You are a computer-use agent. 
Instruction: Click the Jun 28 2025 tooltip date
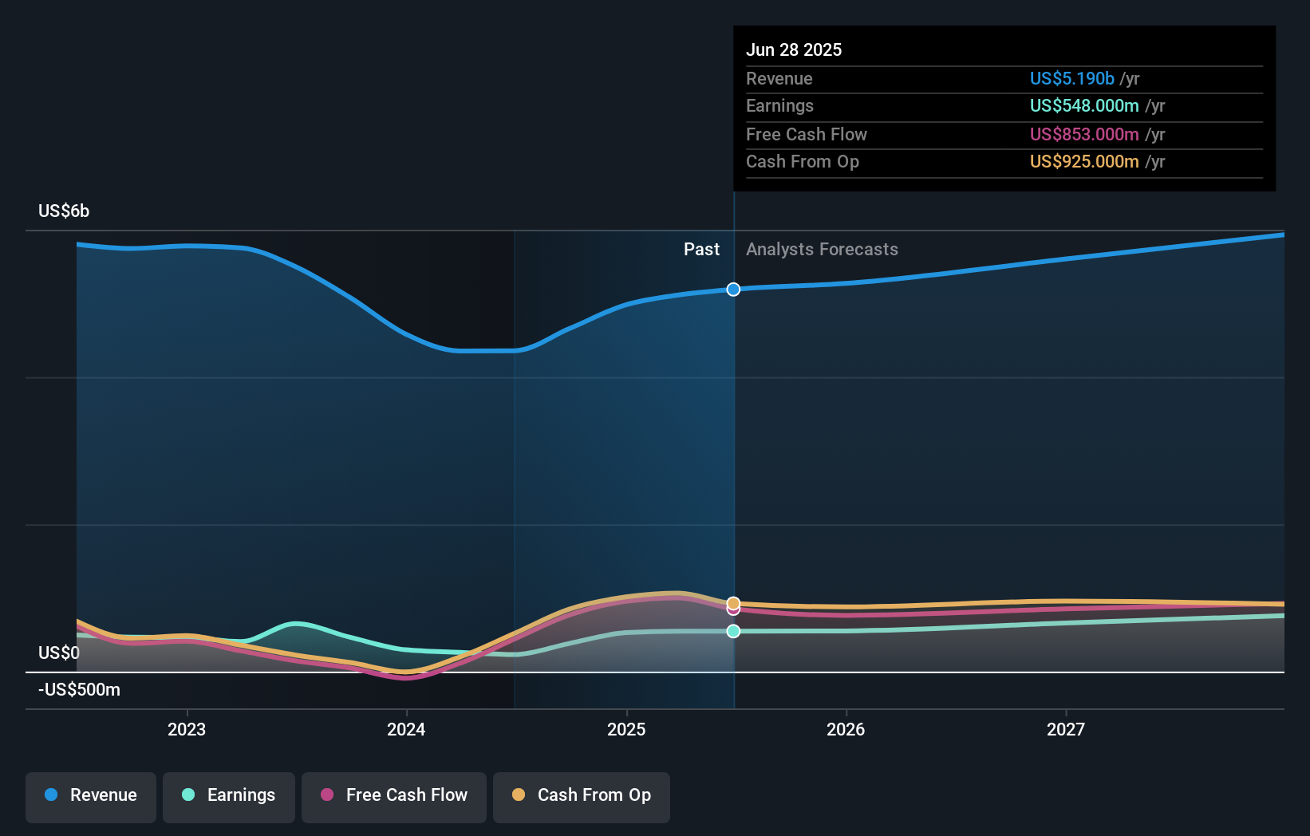point(794,49)
